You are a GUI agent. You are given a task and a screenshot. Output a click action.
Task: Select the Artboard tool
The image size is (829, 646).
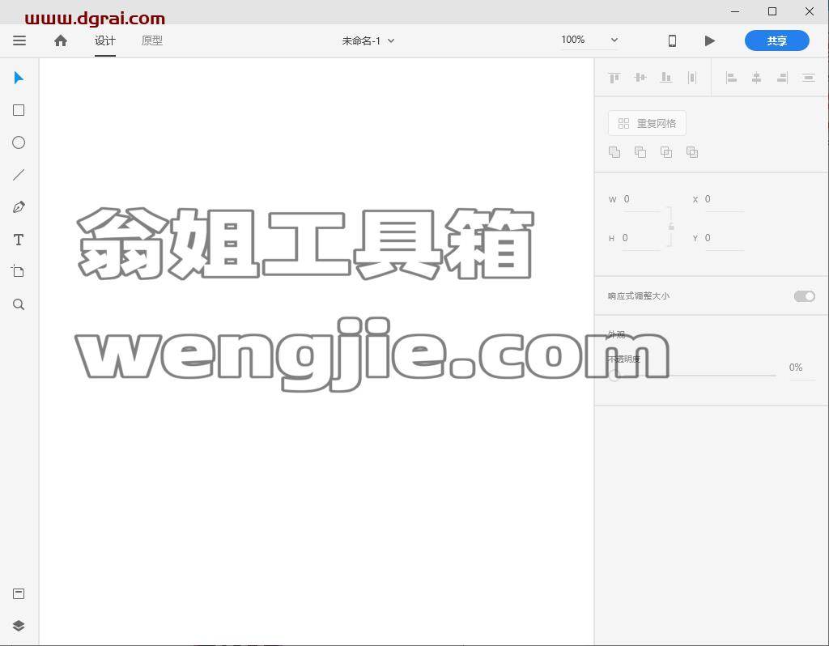tap(18, 272)
